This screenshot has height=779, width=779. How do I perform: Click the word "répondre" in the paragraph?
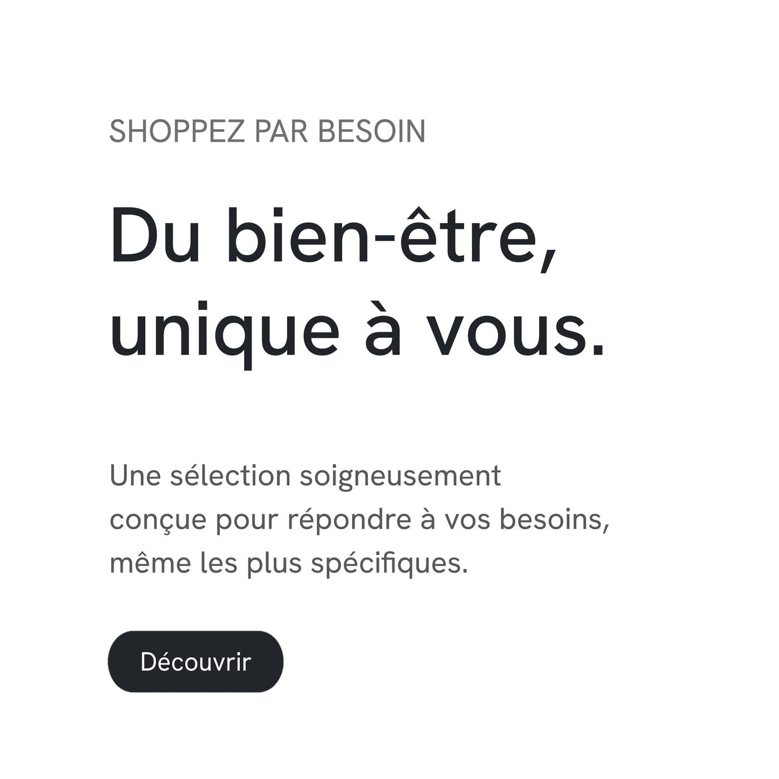[x=349, y=520]
